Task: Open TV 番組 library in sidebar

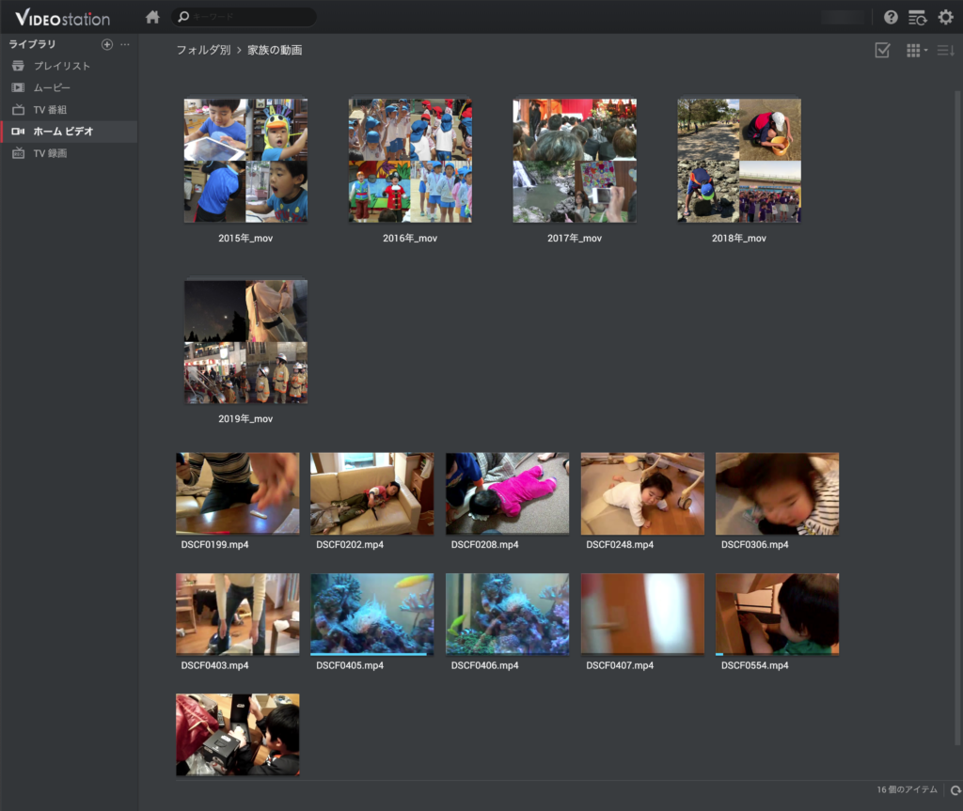Action: (50, 110)
